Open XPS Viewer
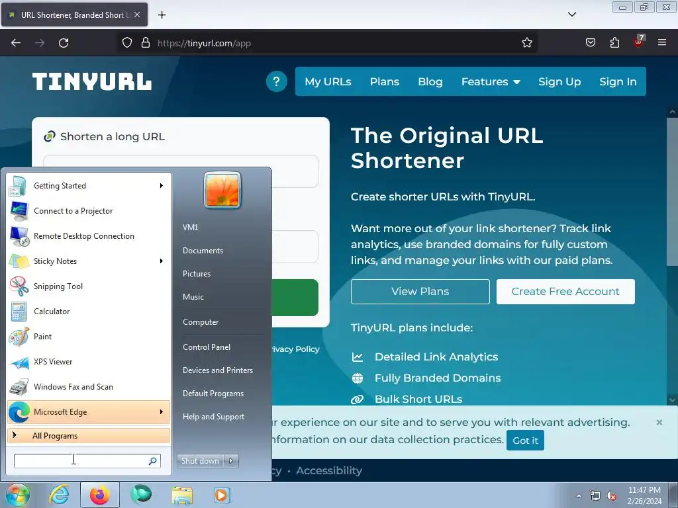 [89, 362]
